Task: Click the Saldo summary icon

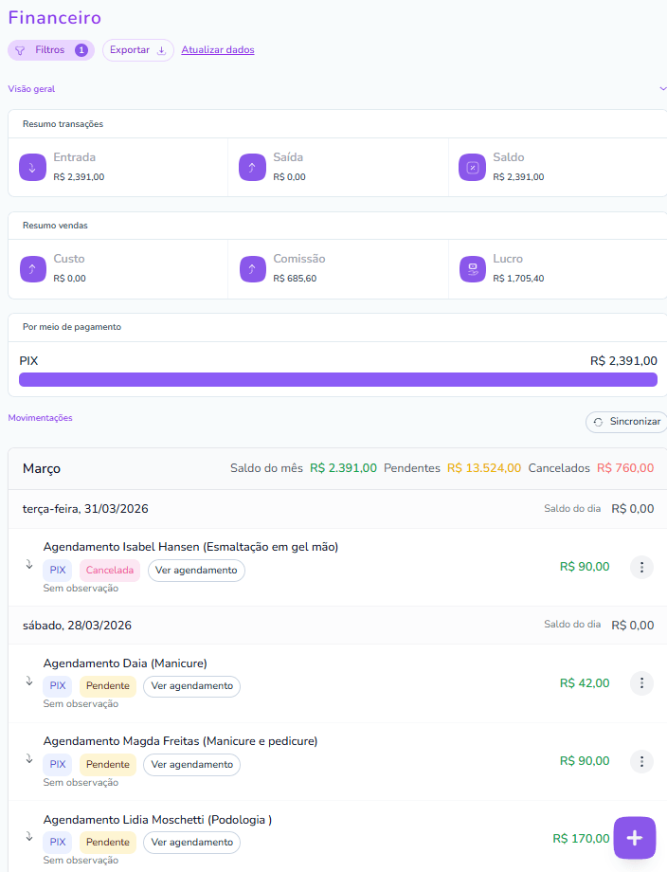Action: coord(472,168)
